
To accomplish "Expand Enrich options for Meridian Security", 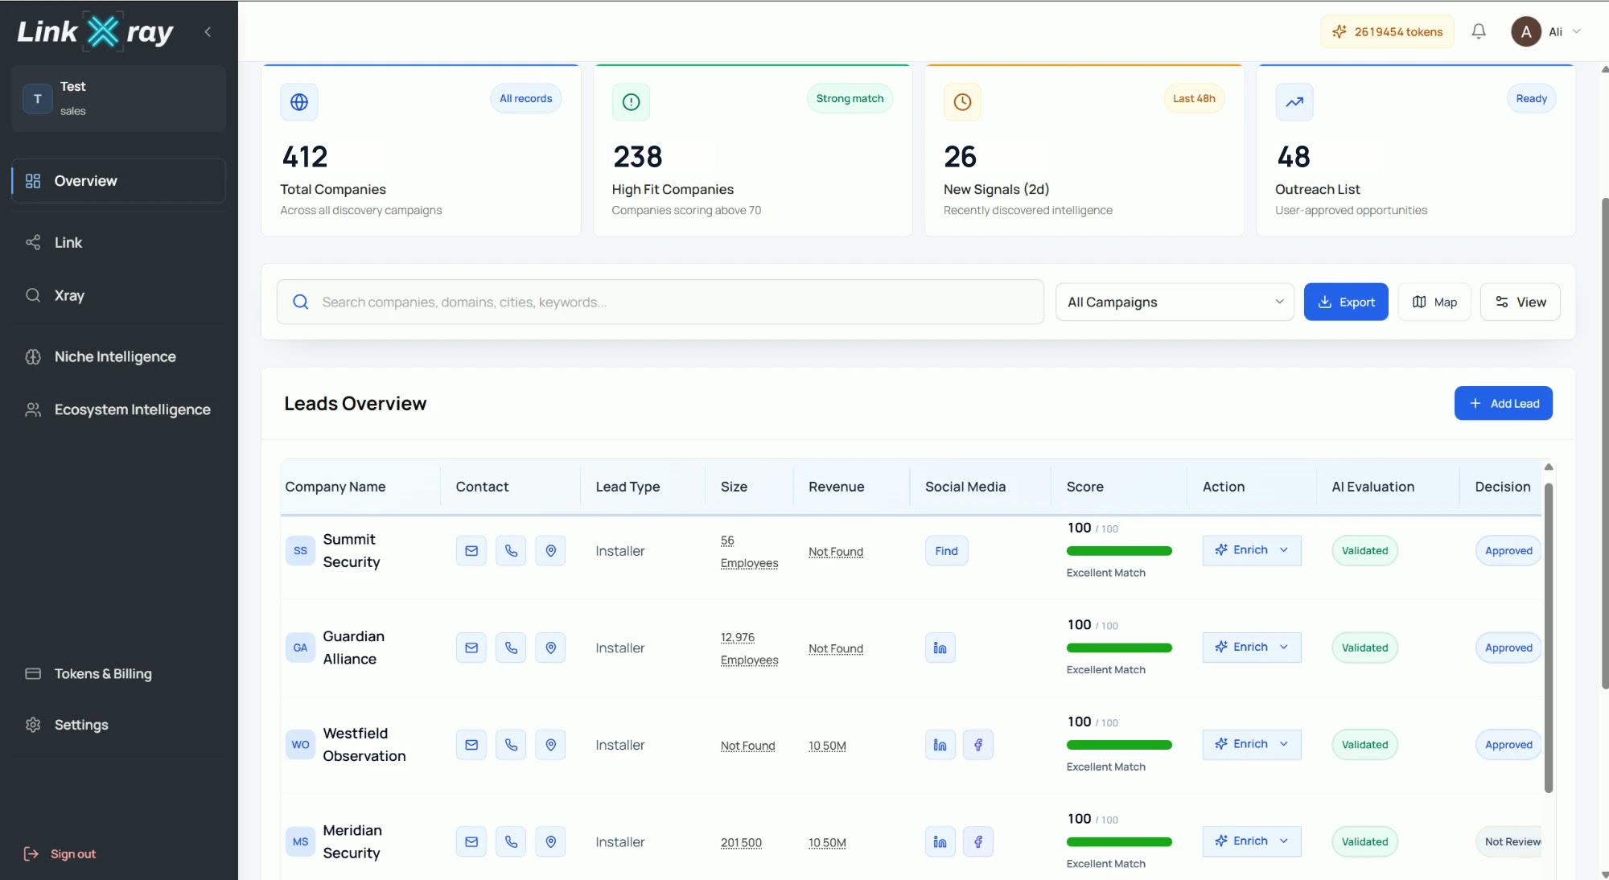I will coord(1284,841).
